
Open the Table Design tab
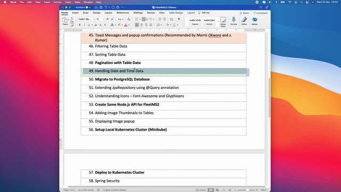point(176,13)
